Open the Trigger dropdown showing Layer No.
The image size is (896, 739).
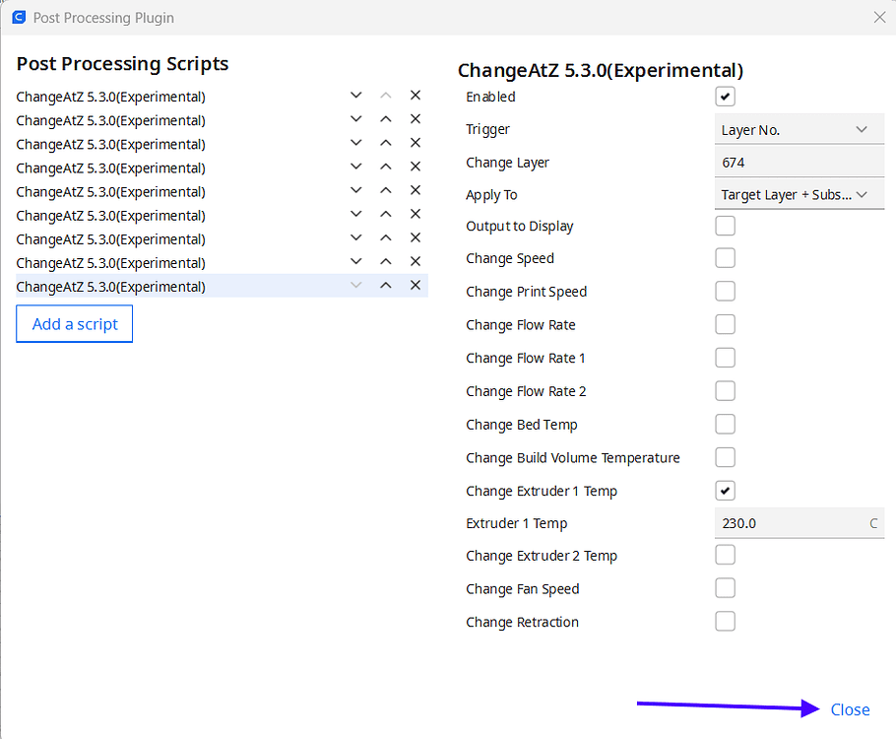tap(798, 130)
